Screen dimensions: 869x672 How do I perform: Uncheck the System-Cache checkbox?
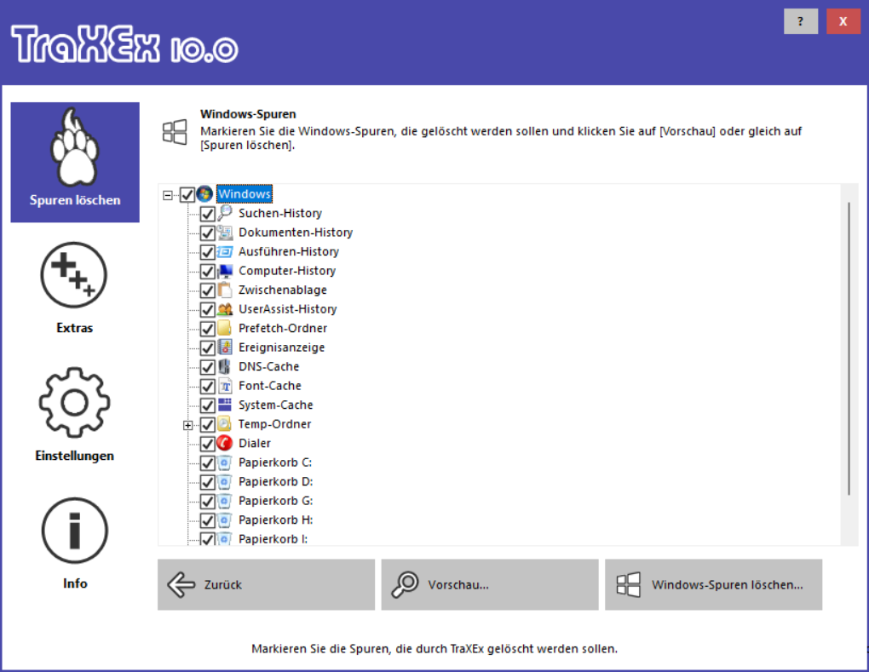click(x=207, y=405)
